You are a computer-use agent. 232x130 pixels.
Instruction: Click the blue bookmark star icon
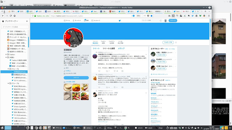152,16
